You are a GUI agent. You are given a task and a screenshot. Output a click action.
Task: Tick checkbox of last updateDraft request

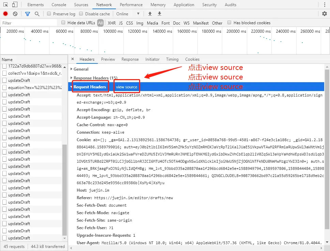tap(4, 238)
